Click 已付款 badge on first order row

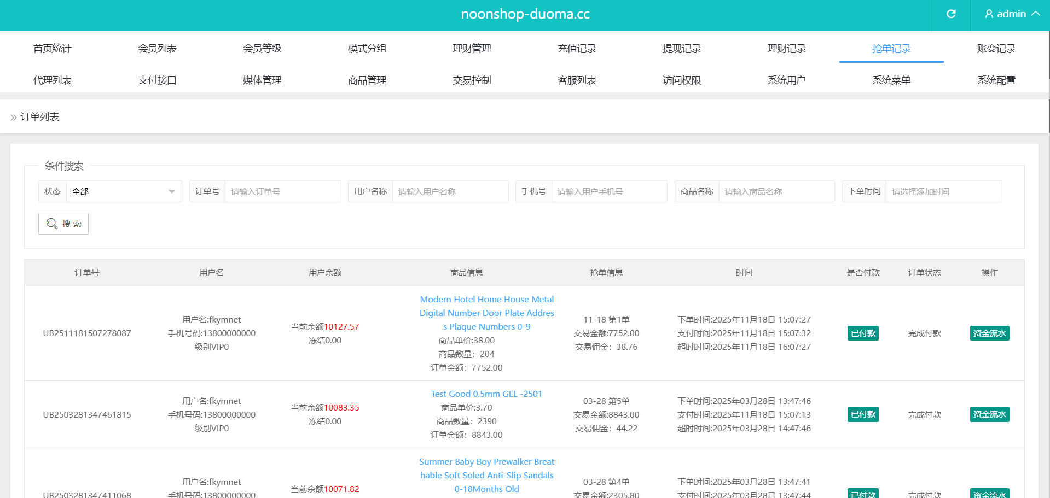[x=863, y=333]
